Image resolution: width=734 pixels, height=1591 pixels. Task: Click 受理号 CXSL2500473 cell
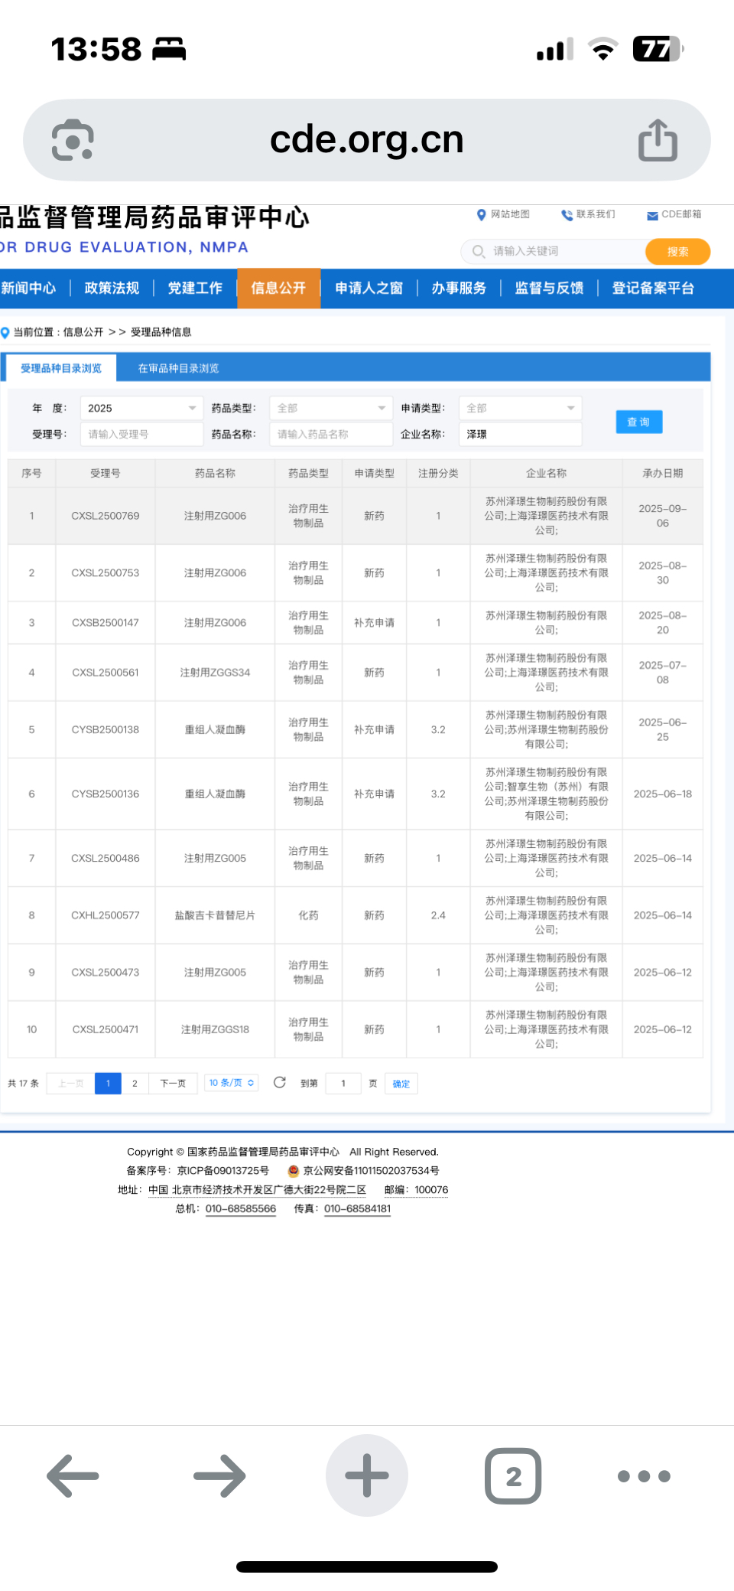coord(106,972)
